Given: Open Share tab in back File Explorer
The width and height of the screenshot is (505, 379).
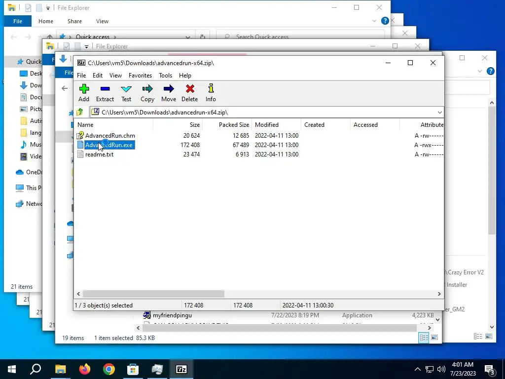Looking at the screenshot, I should [x=74, y=21].
